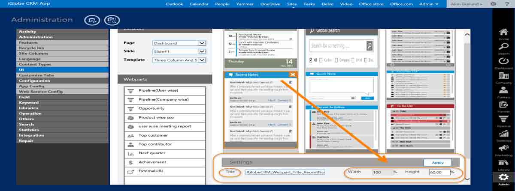Image resolution: width=515 pixels, height=191 pixels.
Task: Open Sites in top navigation
Action: click(292, 4)
